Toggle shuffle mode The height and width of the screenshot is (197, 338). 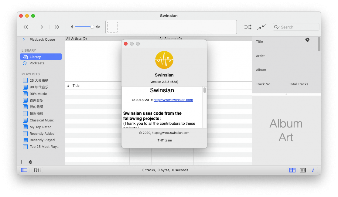[x=248, y=27]
